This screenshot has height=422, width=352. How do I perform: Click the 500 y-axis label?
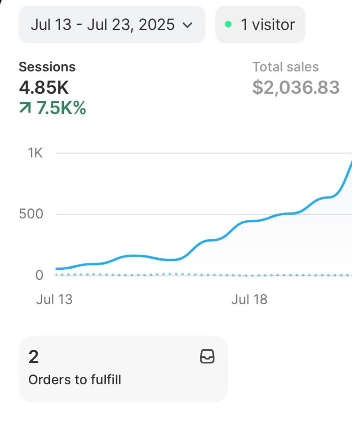coord(31,214)
